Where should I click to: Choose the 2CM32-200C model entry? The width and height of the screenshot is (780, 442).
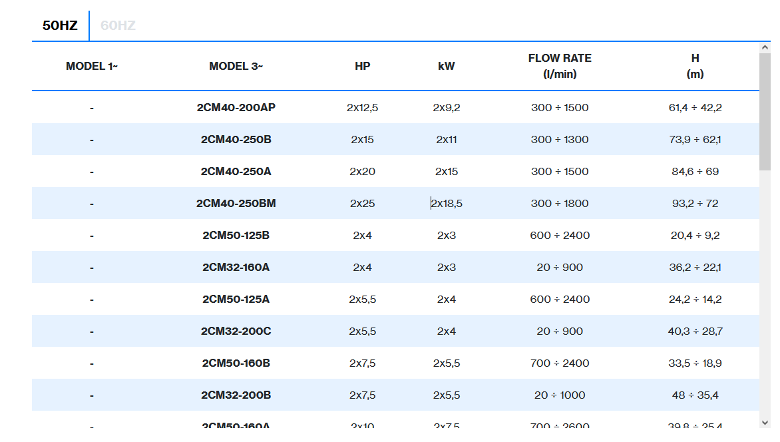coord(236,331)
